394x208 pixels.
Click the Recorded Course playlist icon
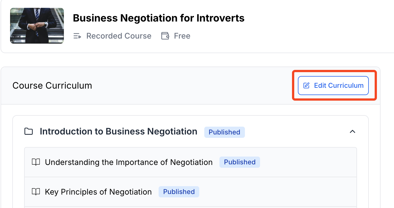77,36
